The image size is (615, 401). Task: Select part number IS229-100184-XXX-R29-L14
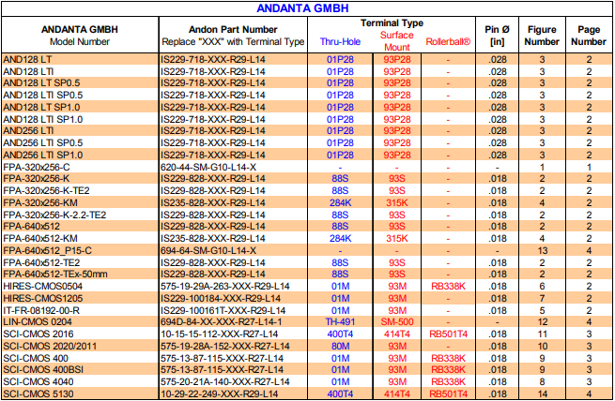click(219, 298)
